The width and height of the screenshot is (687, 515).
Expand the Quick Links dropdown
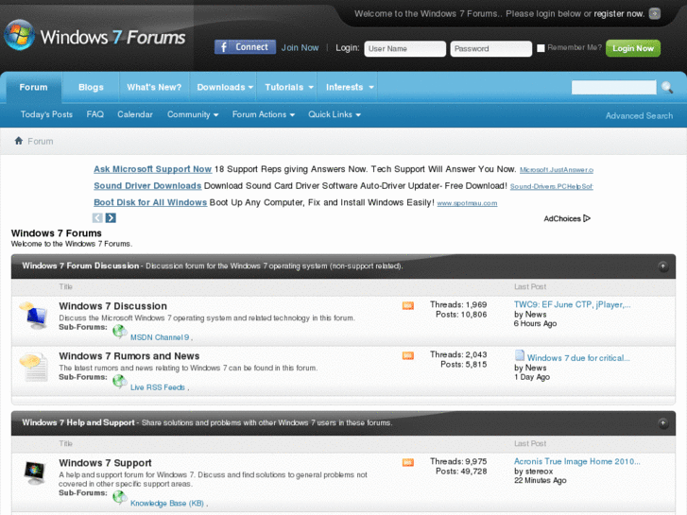[335, 114]
